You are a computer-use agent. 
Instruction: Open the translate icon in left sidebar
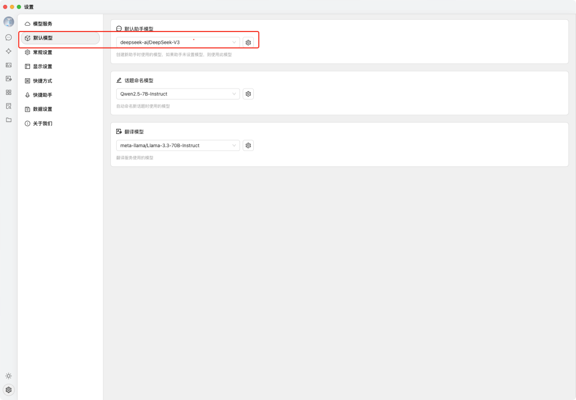[x=9, y=78]
